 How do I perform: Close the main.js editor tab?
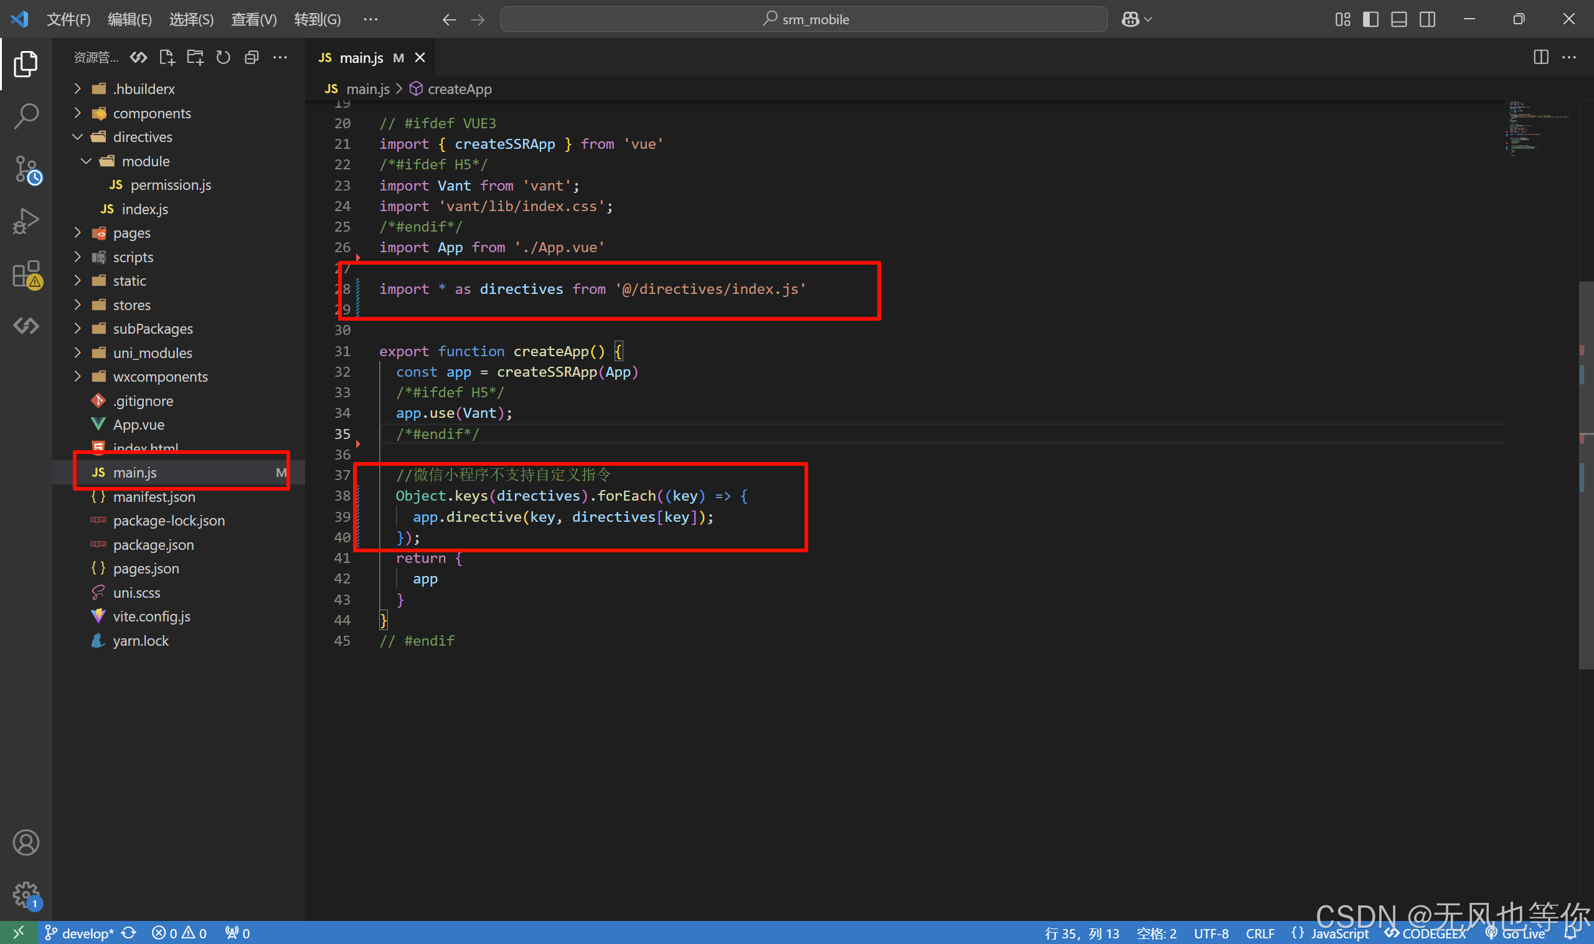(420, 57)
